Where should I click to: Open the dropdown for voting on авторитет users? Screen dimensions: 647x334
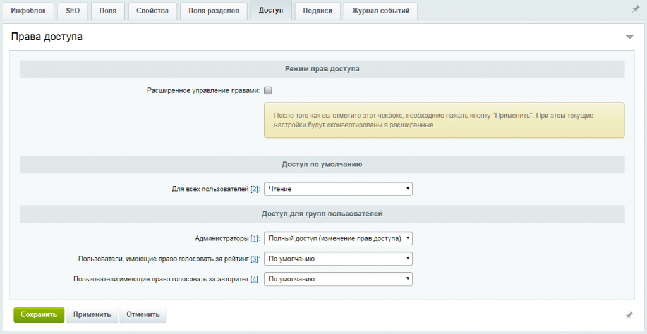click(x=338, y=279)
